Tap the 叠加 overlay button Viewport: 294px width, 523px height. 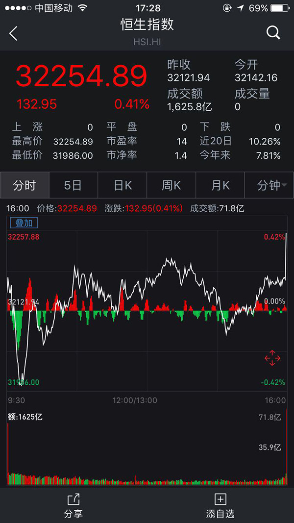24,223
